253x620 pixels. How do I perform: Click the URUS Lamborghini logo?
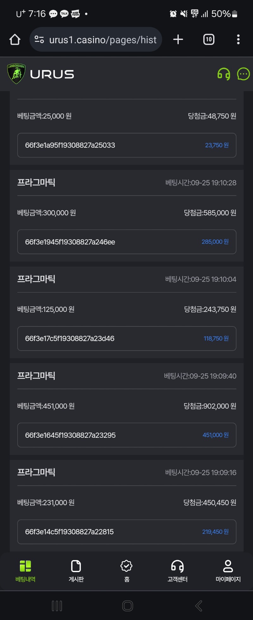(40, 74)
